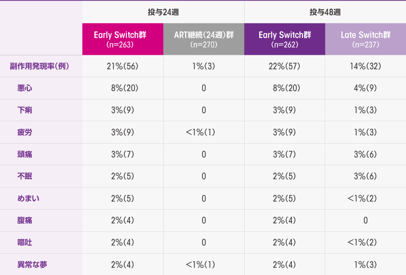Select the めまい row label
This screenshot has width=406, height=275.
coord(28,198)
